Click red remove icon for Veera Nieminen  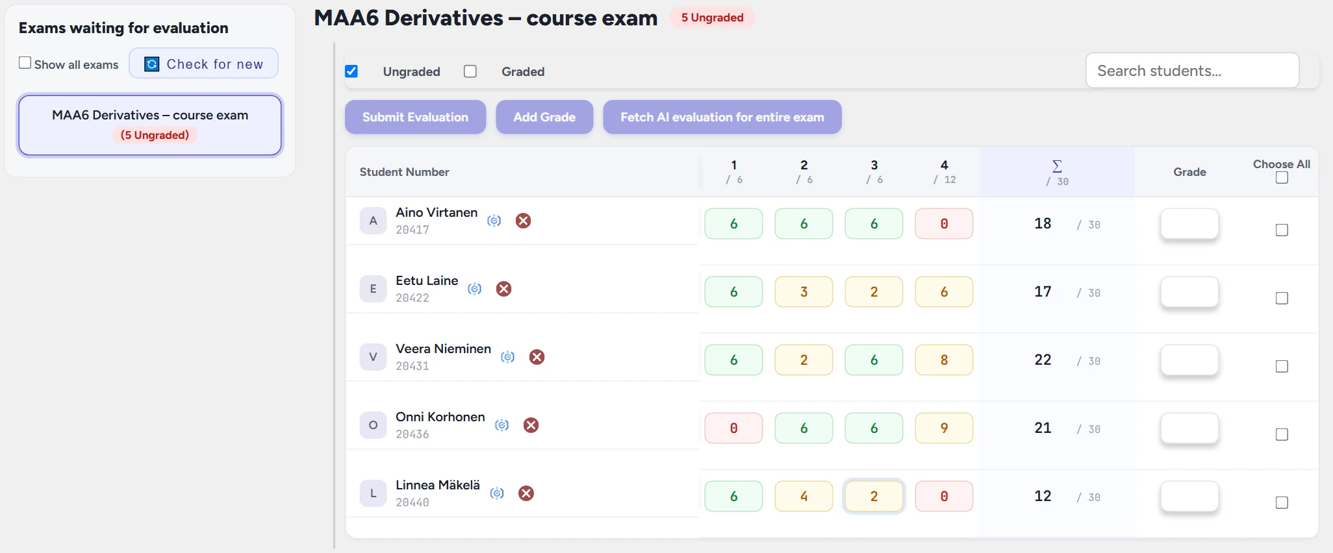pos(537,357)
